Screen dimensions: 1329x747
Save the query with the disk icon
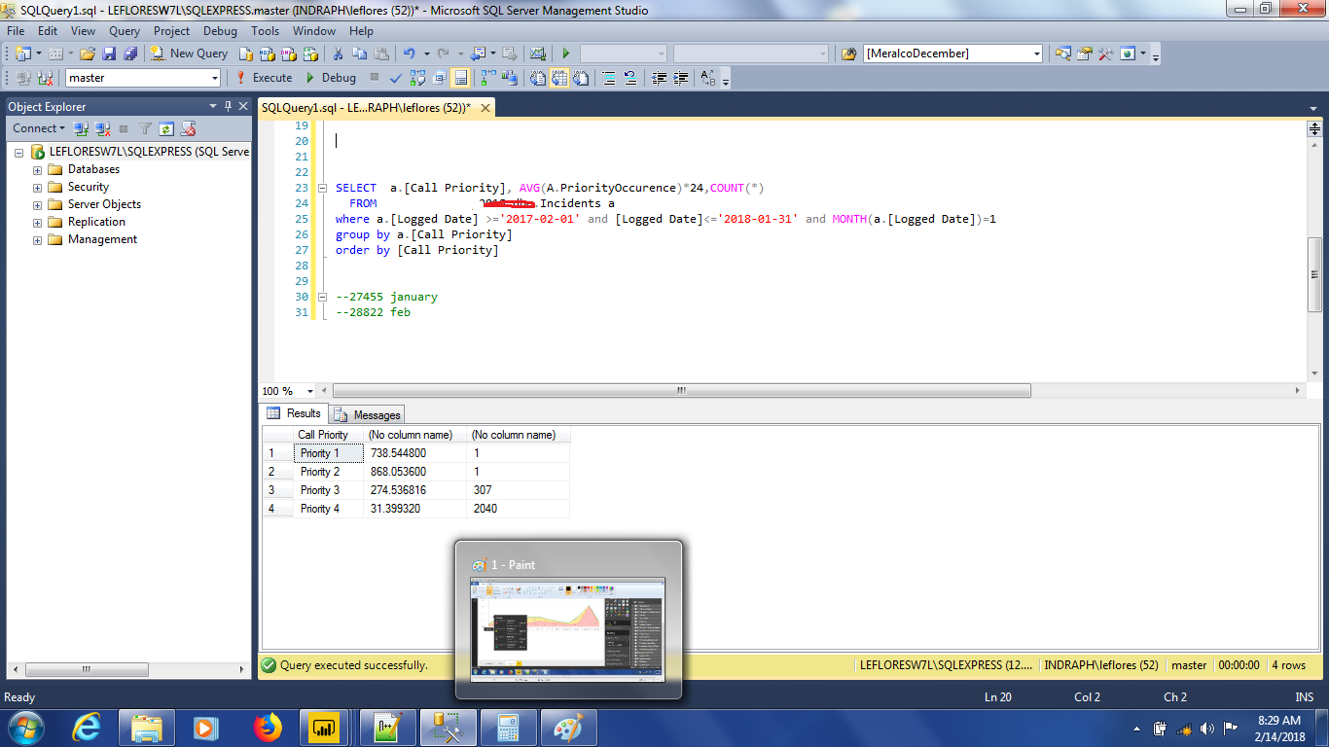pyautogui.click(x=108, y=53)
